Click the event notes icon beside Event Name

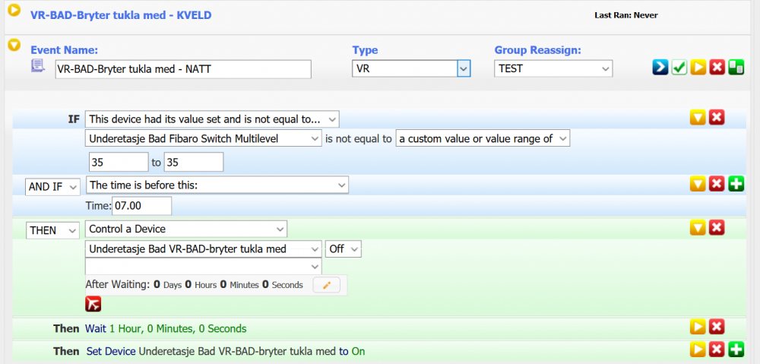pos(38,67)
